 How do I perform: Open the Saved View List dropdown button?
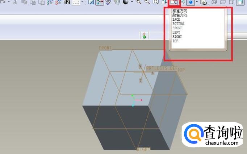(174, 2)
